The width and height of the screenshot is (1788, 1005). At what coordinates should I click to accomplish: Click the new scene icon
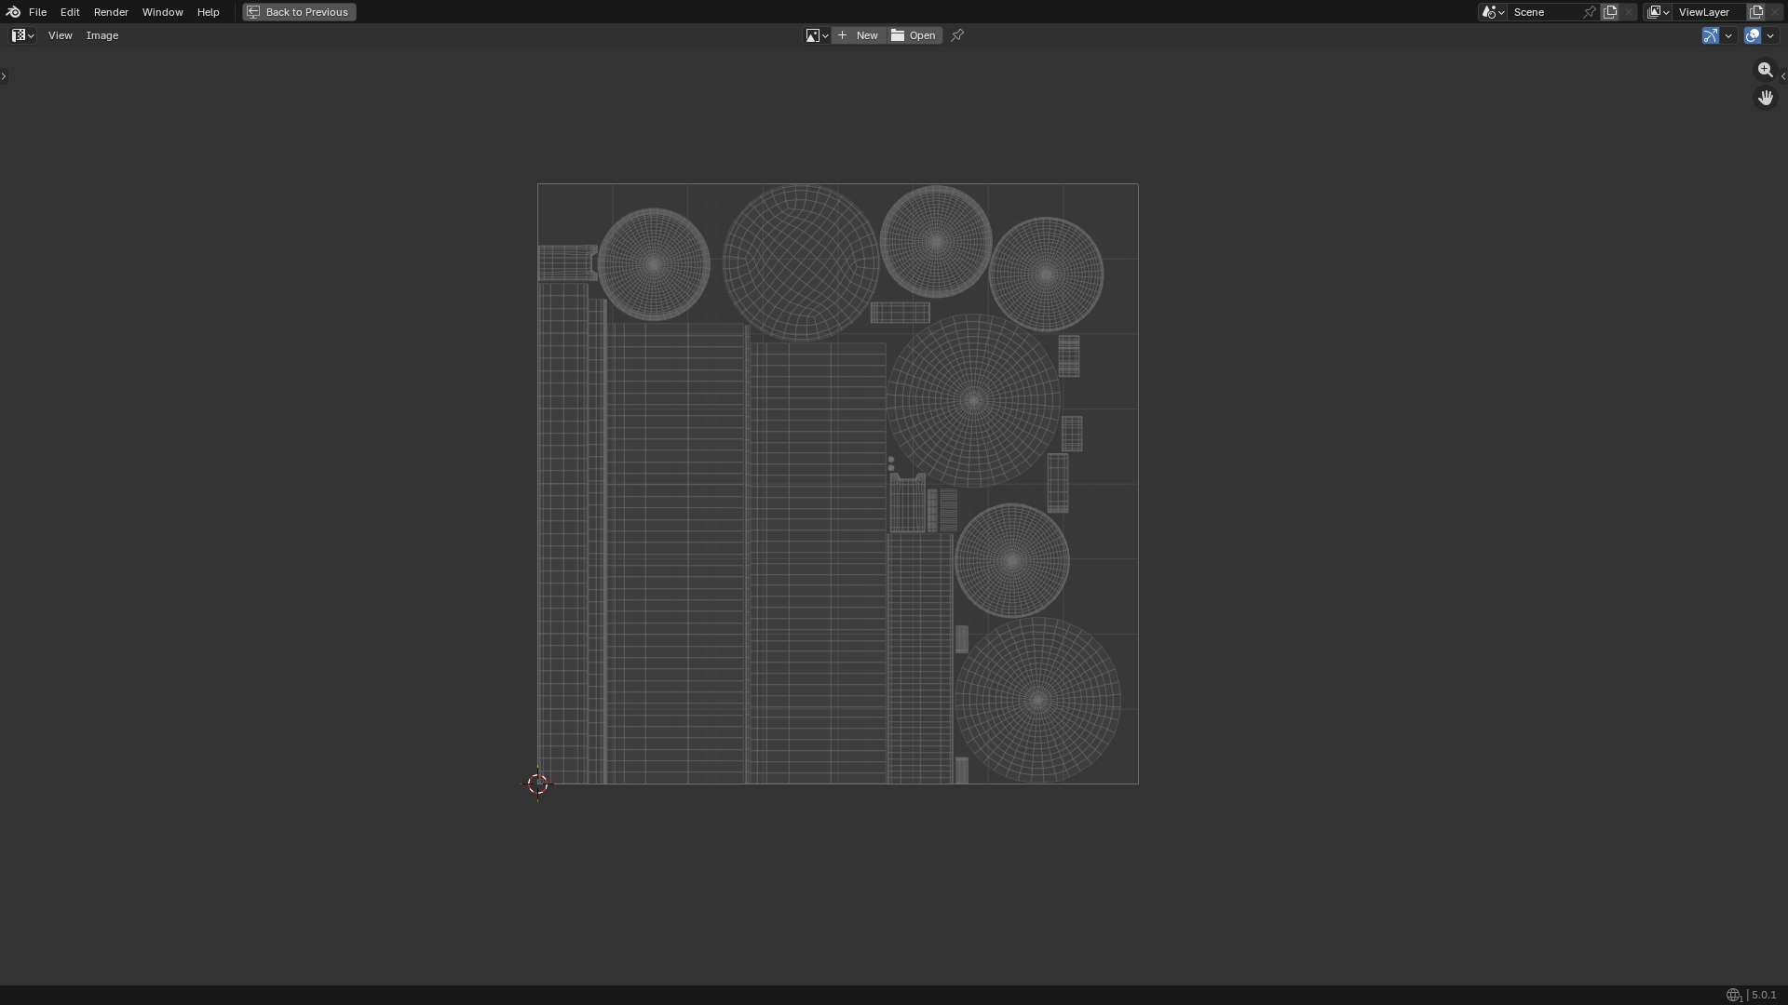coord(1610,12)
